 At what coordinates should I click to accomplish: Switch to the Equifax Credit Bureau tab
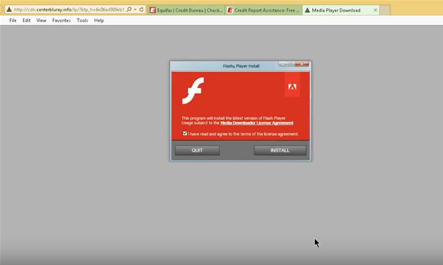click(186, 10)
